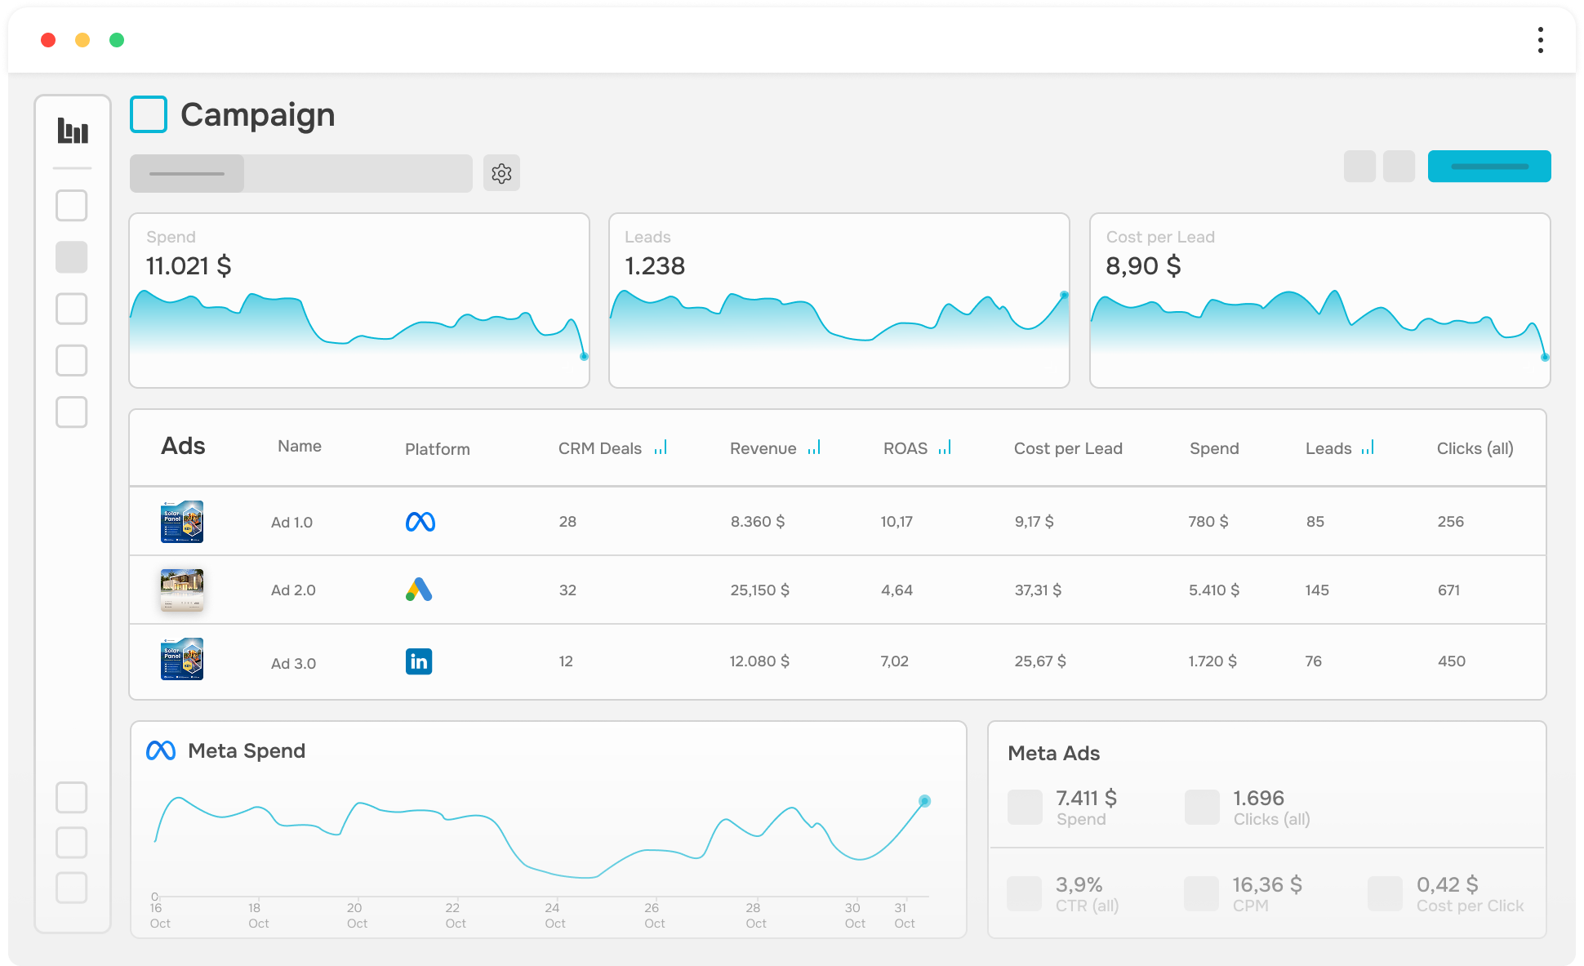Click the Clicks (all) column header
The width and height of the screenshot is (1584, 966).
tap(1475, 448)
